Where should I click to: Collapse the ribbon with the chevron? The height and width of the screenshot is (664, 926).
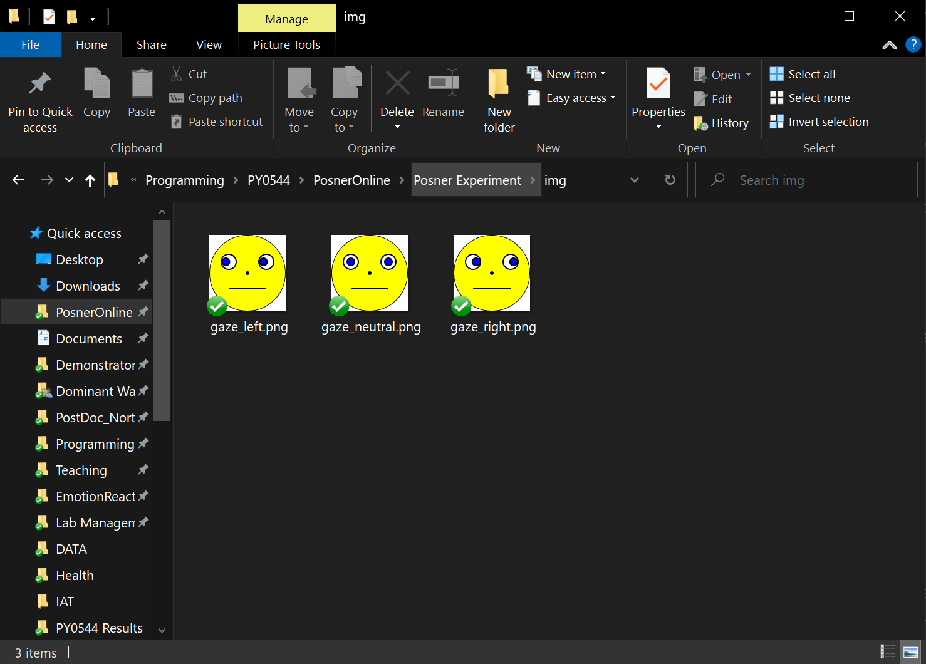point(889,45)
